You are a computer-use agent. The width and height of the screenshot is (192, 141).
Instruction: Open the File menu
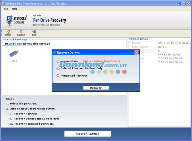tap(6, 9)
